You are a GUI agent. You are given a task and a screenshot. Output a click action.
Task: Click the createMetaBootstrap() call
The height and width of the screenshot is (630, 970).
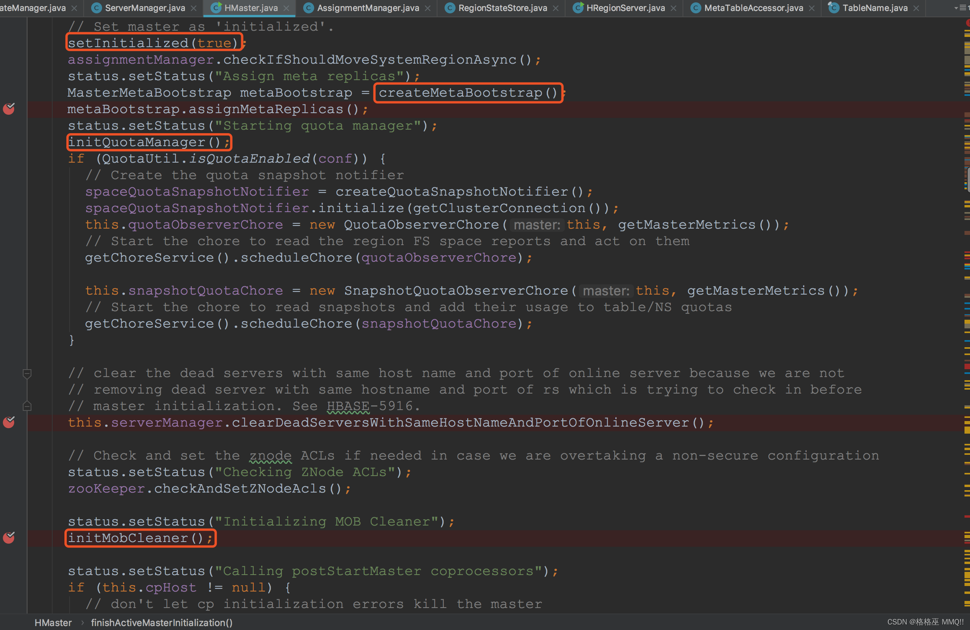pos(468,93)
